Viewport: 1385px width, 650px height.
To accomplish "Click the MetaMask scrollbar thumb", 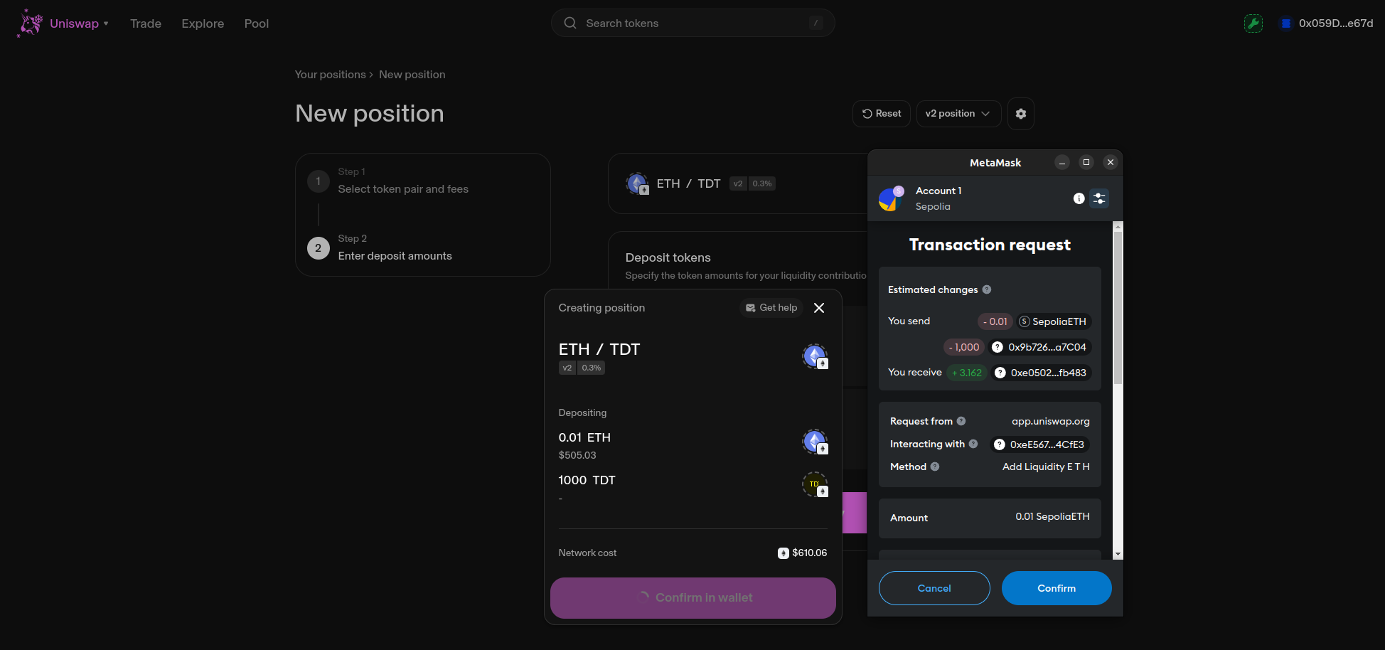I will coord(1118,307).
